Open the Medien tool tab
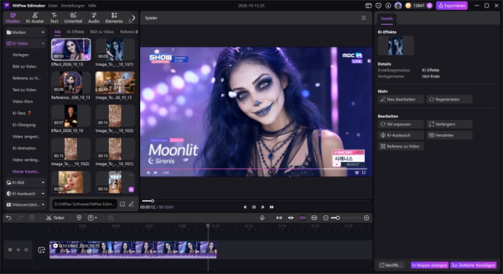This screenshot has height=274, width=503. pos(13,18)
